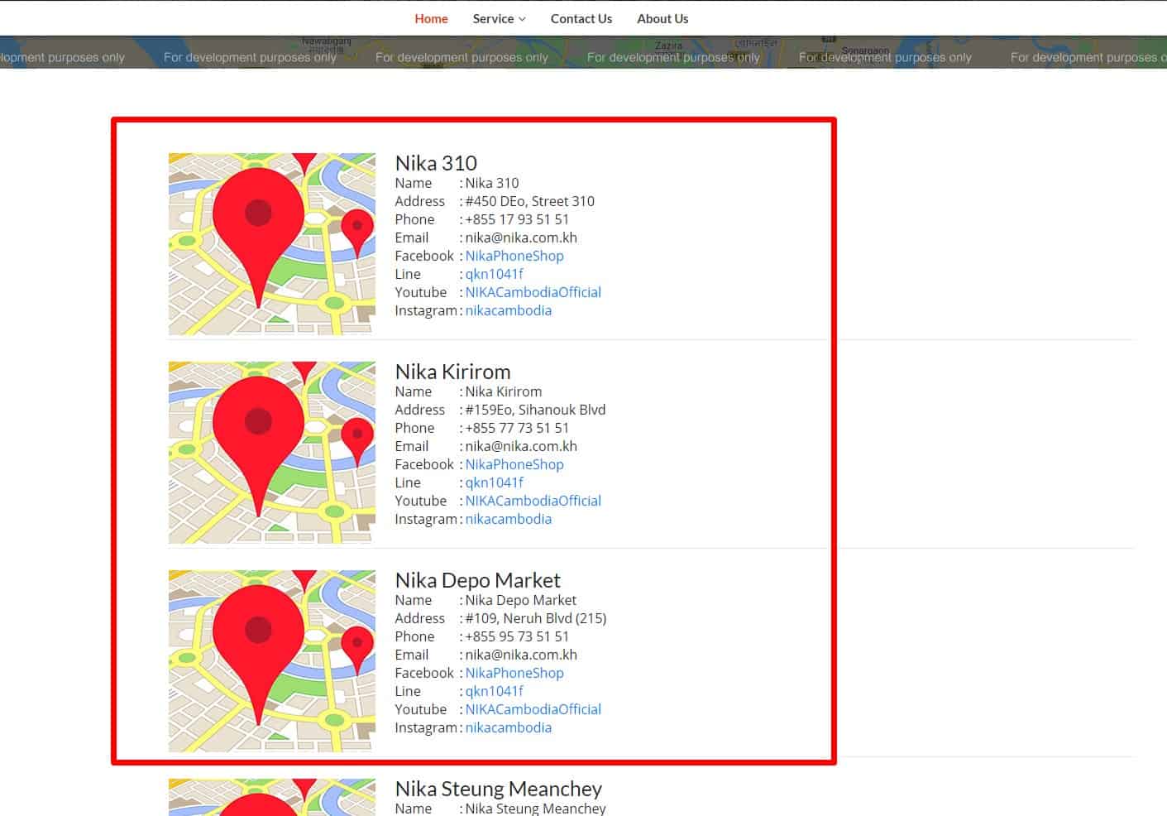
Task: Open the Contact Us page
Action: point(581,18)
